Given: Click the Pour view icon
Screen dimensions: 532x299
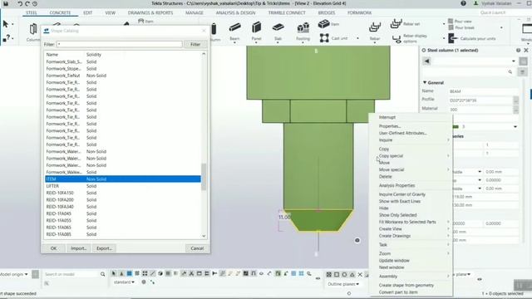Looking at the screenshot, I should tap(451, 21).
